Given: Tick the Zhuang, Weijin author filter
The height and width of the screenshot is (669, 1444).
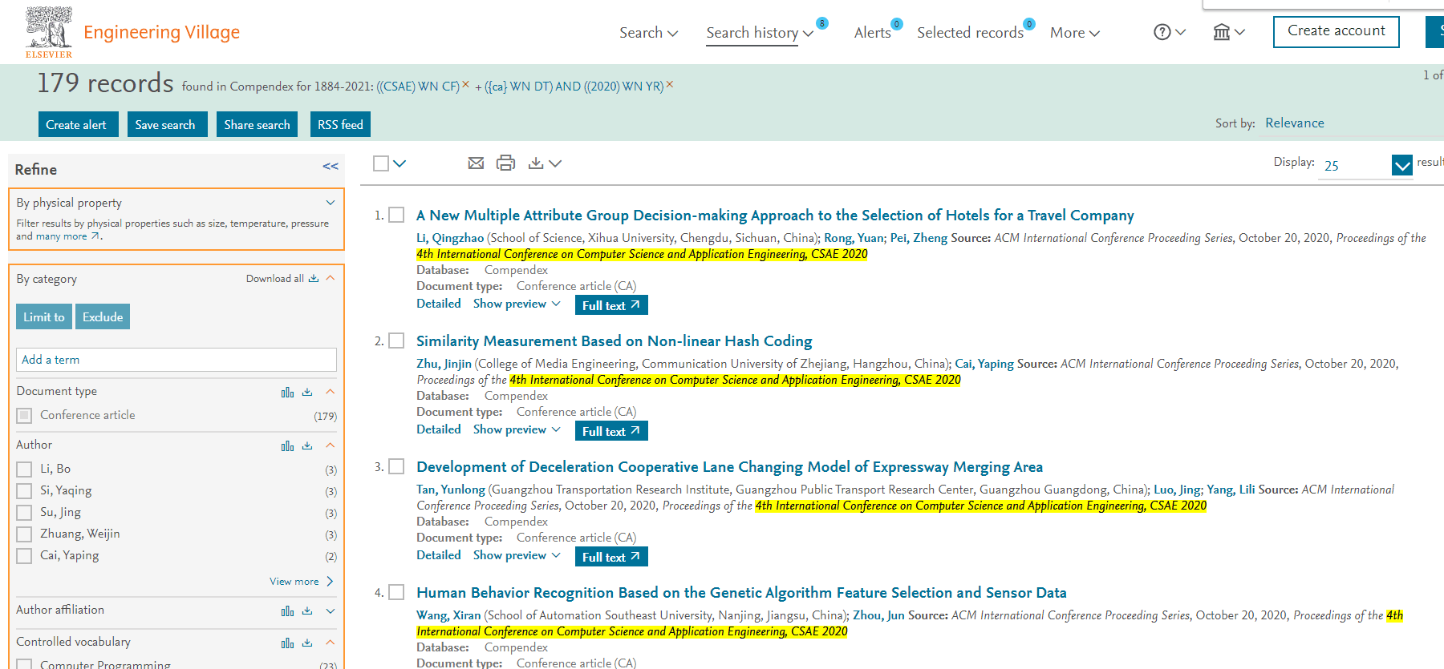Looking at the screenshot, I should (x=25, y=534).
